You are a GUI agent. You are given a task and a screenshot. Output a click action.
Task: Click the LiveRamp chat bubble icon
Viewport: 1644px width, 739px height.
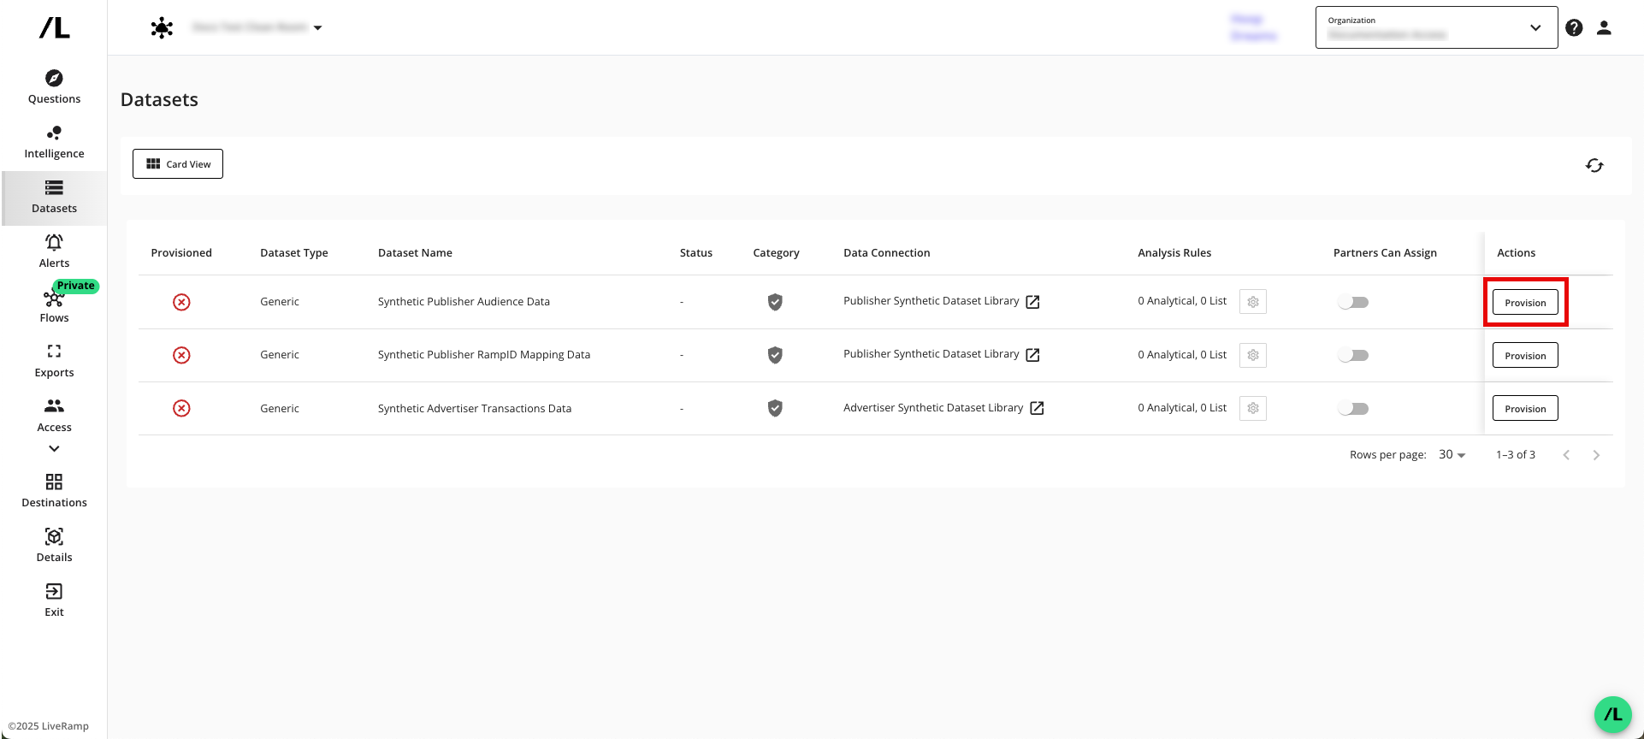(x=1612, y=714)
